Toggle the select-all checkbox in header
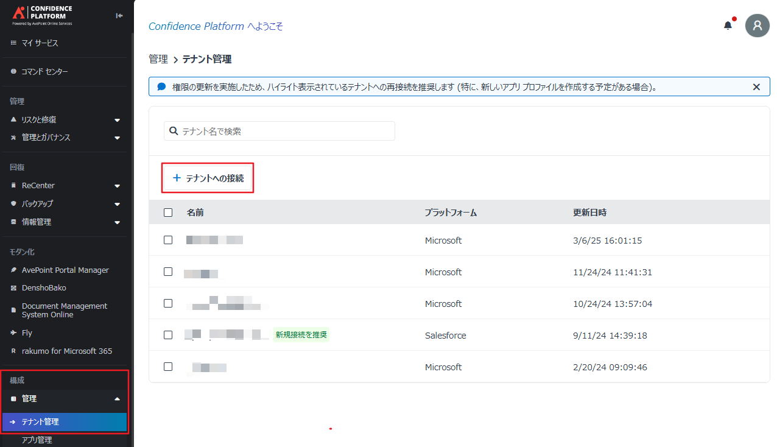777x447 pixels. coord(168,213)
